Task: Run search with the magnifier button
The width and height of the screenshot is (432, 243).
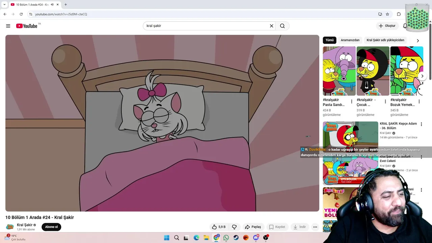Action: (x=282, y=26)
